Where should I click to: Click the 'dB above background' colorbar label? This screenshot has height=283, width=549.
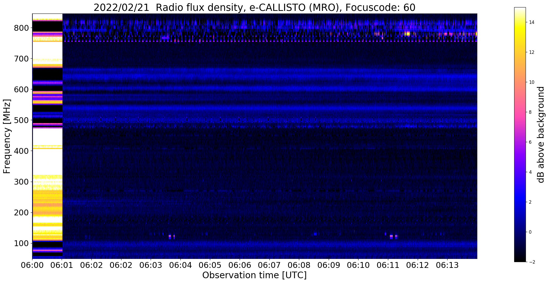tap(540, 134)
